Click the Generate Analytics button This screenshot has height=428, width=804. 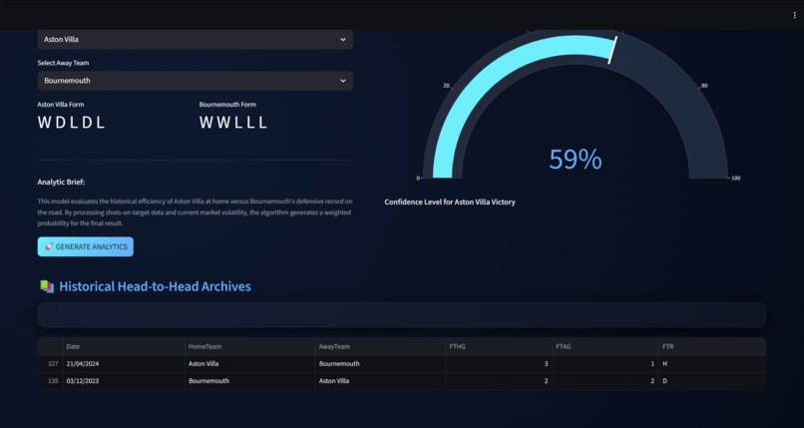point(85,246)
